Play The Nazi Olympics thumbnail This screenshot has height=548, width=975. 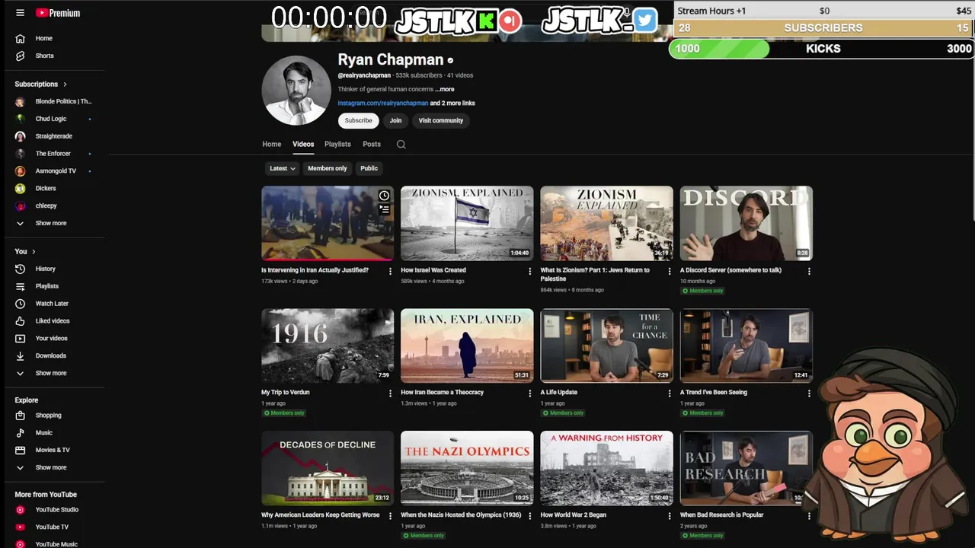click(467, 468)
